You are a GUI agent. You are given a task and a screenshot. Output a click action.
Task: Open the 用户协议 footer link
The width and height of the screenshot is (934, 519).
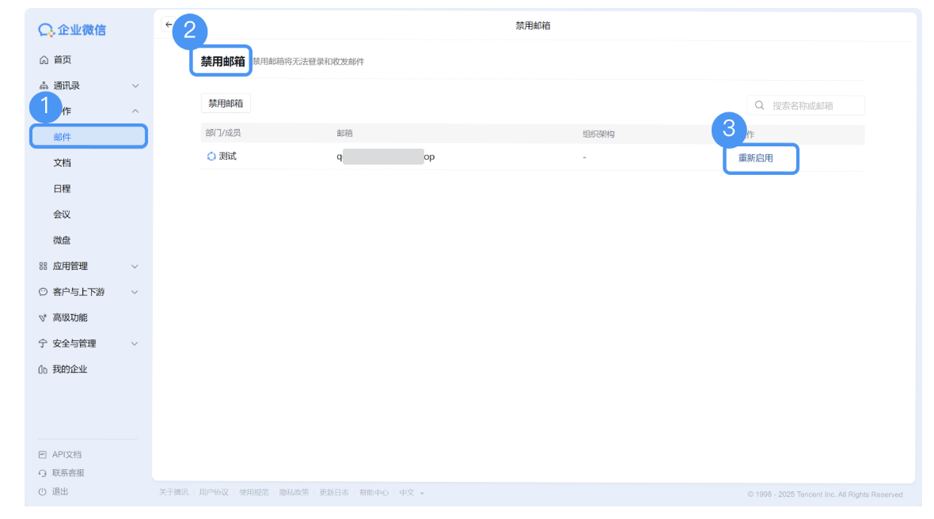tap(214, 493)
